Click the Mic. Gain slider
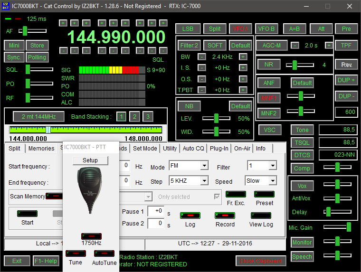 coord(337,227)
